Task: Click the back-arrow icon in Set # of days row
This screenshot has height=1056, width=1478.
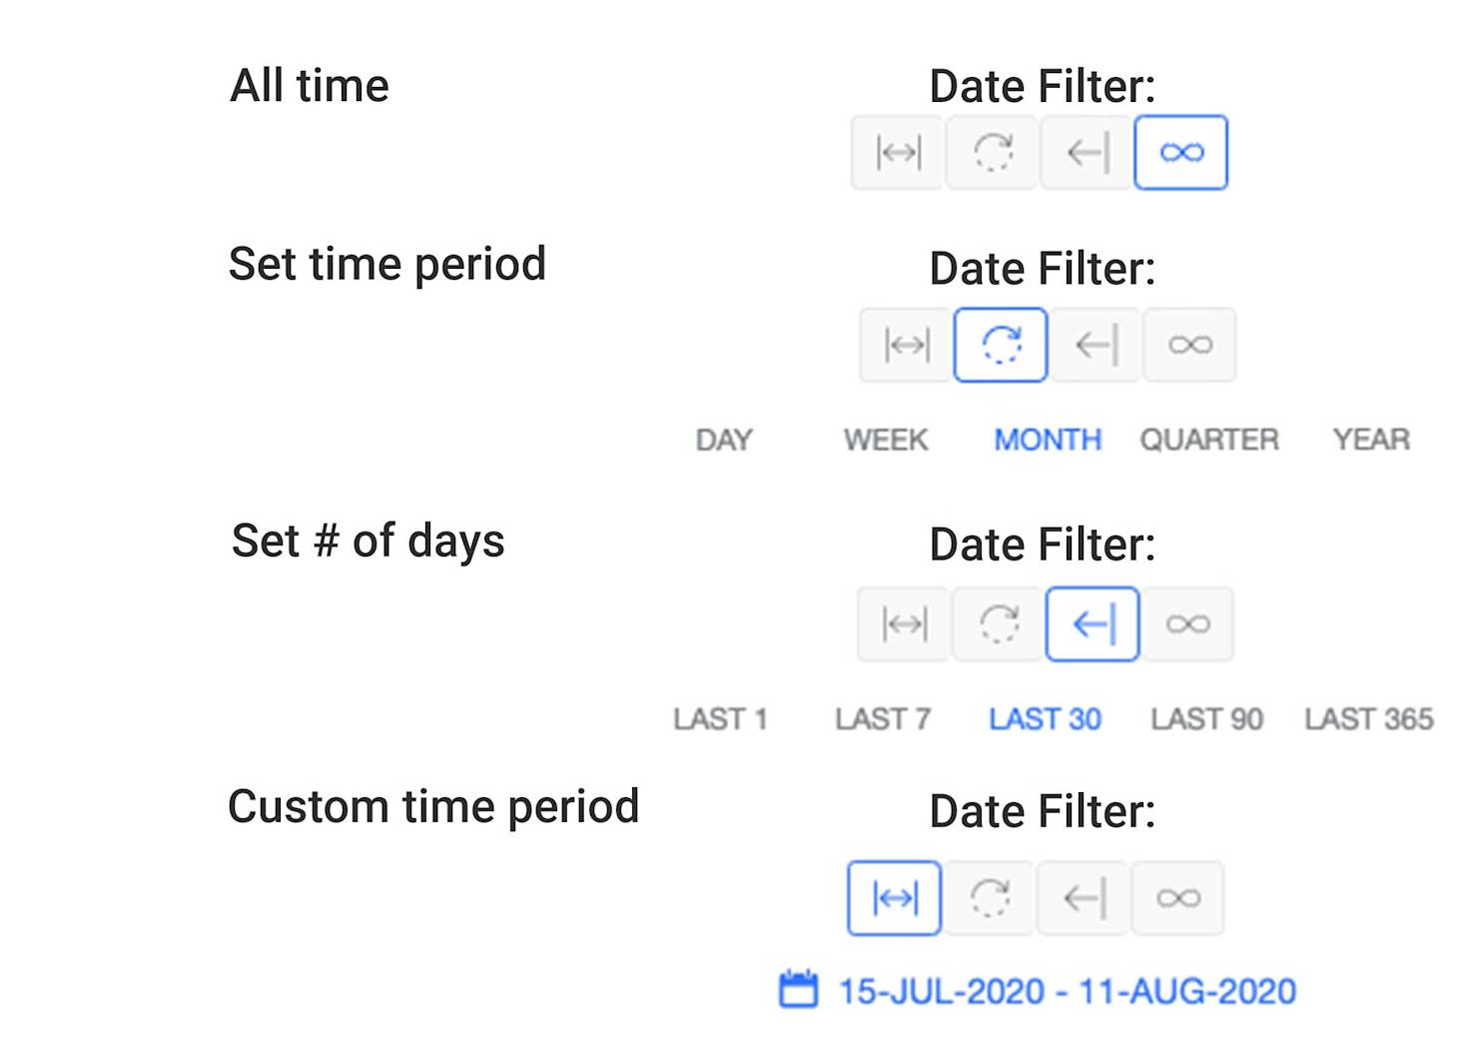Action: click(1093, 624)
